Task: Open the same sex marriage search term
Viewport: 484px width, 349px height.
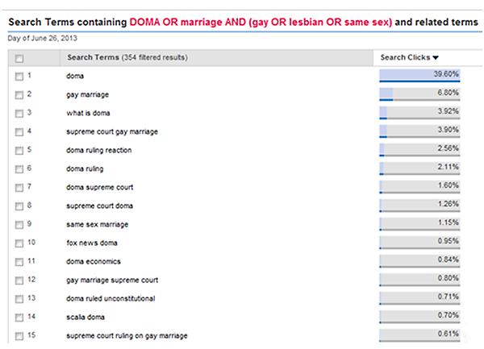Action: click(x=97, y=223)
